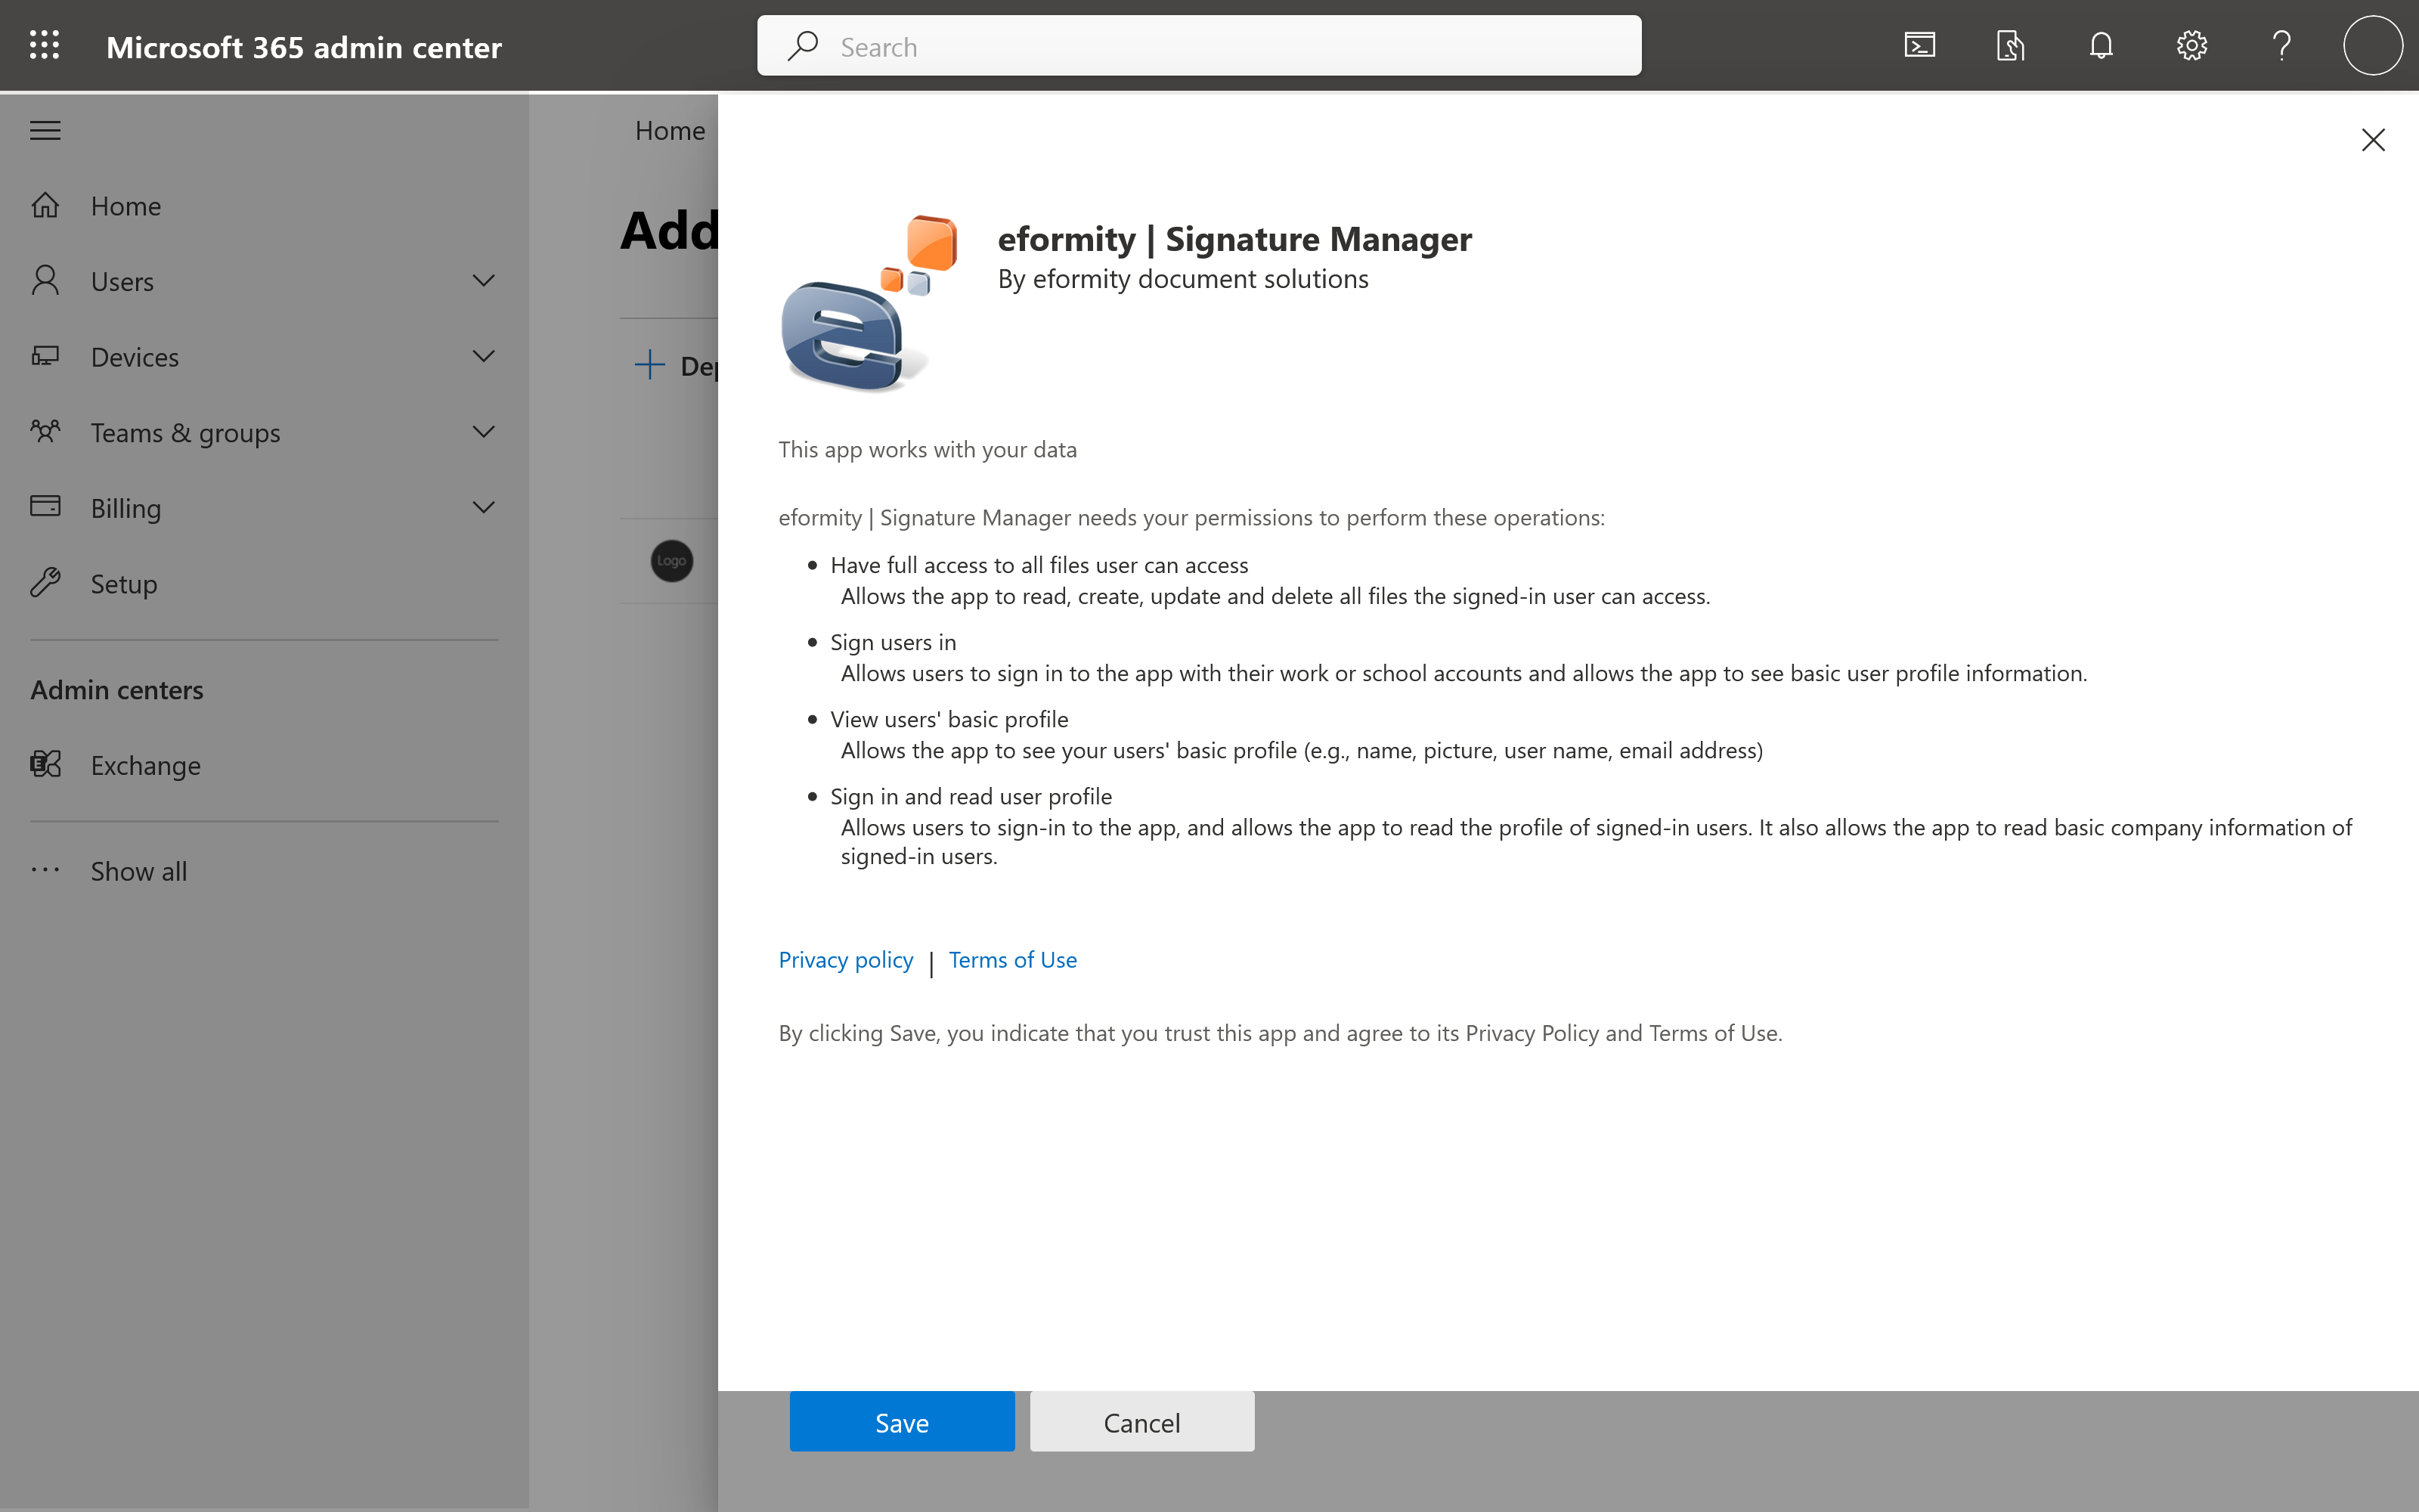Open the Privacy policy link
The image size is (2419, 1512).
click(x=846, y=960)
